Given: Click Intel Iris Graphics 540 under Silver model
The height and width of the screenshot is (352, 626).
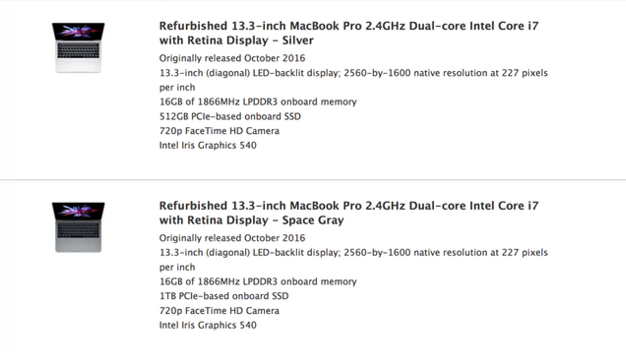Looking at the screenshot, I should click(208, 145).
